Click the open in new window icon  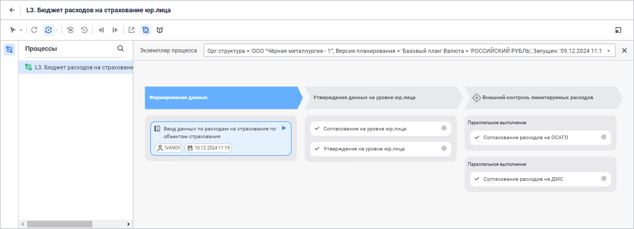[x=132, y=30]
